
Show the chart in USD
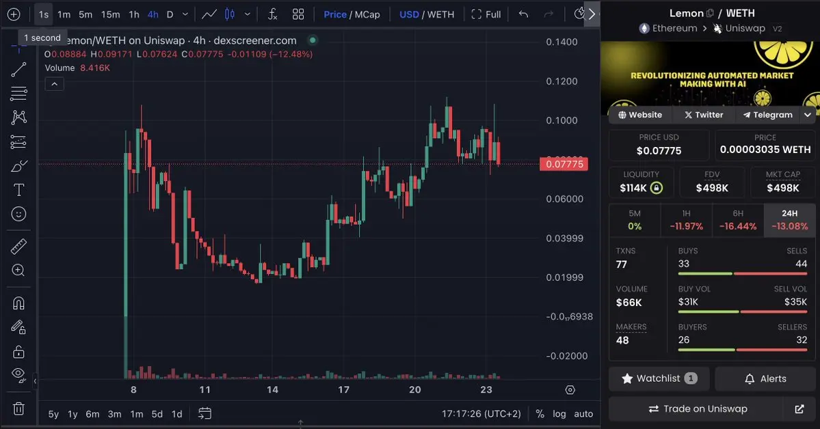pyautogui.click(x=410, y=14)
